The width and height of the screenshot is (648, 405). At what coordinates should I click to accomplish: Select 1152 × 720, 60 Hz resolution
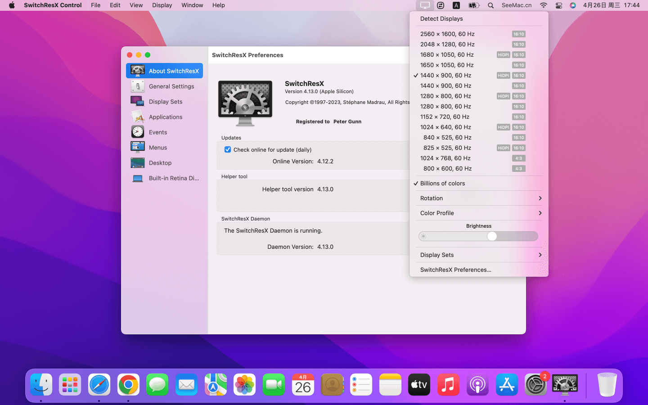click(x=479, y=117)
